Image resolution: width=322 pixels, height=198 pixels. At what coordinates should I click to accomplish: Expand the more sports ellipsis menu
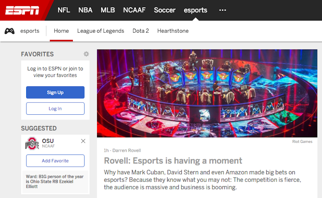222,10
